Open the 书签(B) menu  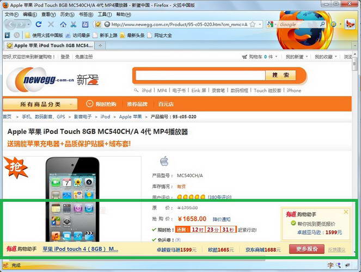[x=85, y=14]
